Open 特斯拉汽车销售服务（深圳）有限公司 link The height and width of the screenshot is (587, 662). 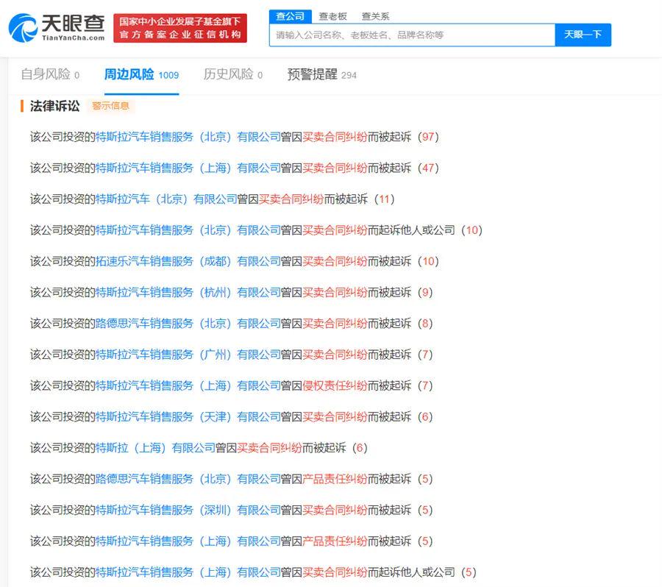pyautogui.click(x=188, y=510)
